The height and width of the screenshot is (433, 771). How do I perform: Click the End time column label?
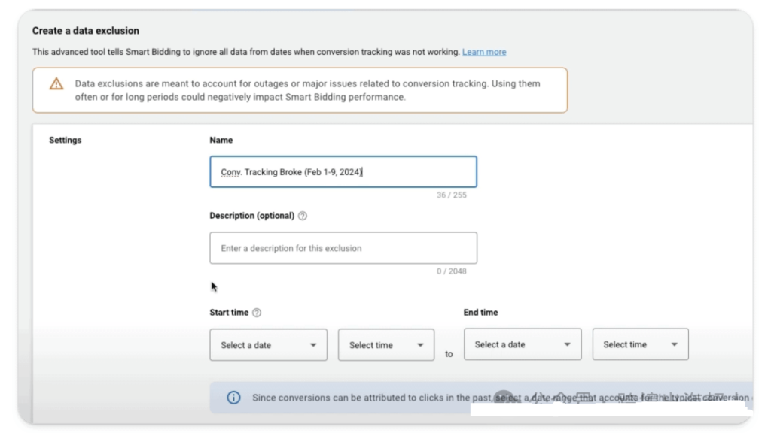coord(480,312)
